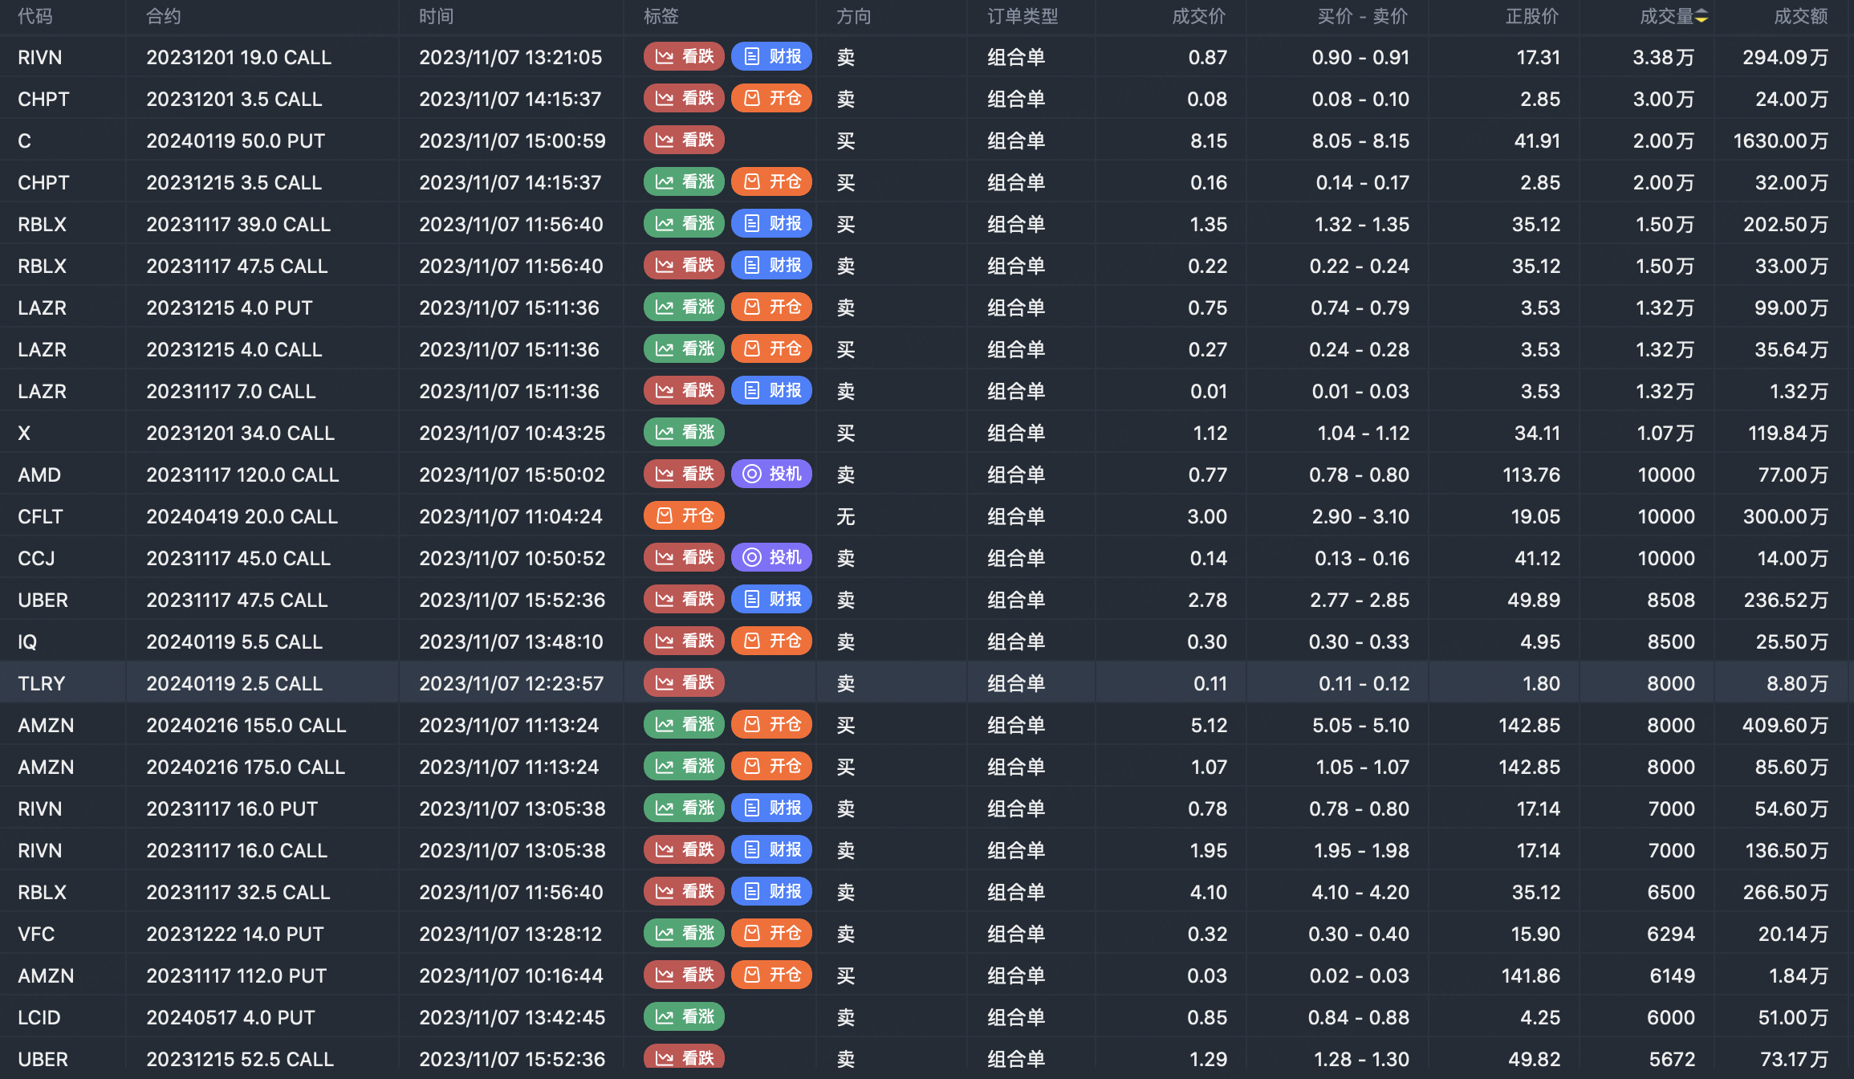Image resolution: width=1854 pixels, height=1079 pixels.
Task: Select ticker C in the 代码 column
Action: [25, 141]
